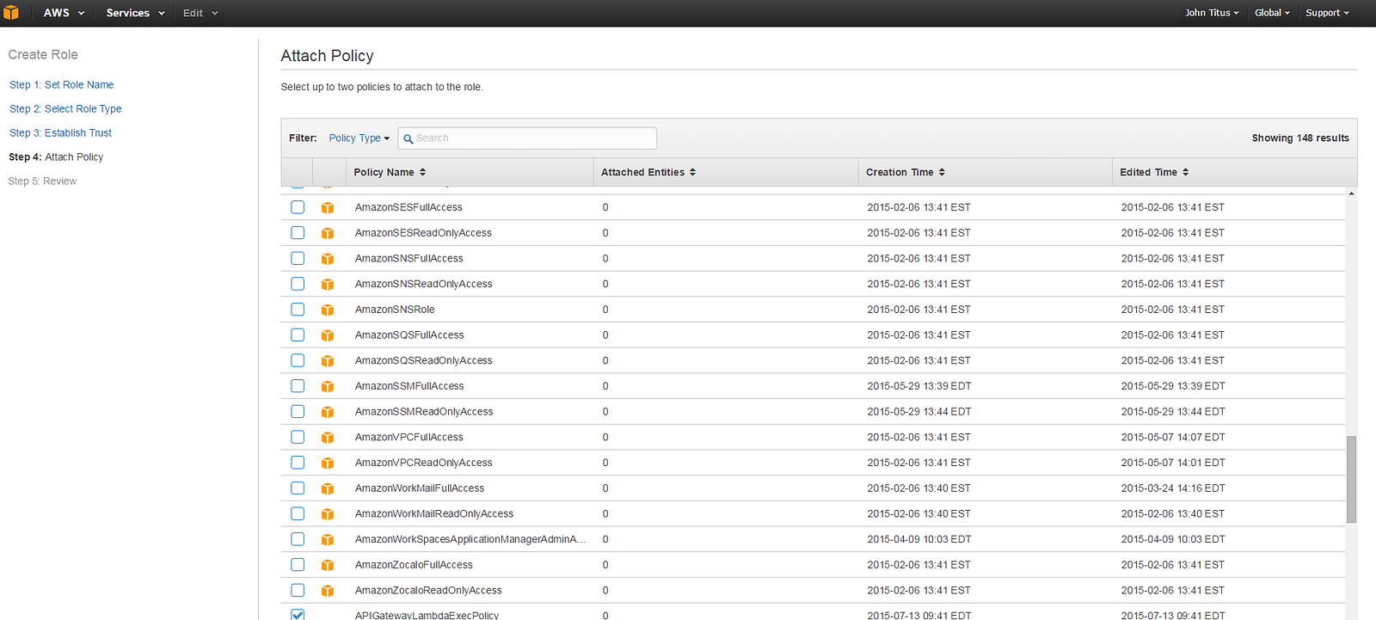Select Step 4: Attach Policy

coord(56,157)
